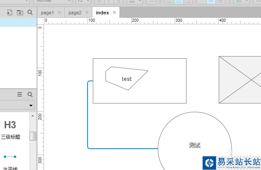The height and width of the screenshot is (170, 261).
Task: Click the widget library search icon
Action: [x=30, y=94]
